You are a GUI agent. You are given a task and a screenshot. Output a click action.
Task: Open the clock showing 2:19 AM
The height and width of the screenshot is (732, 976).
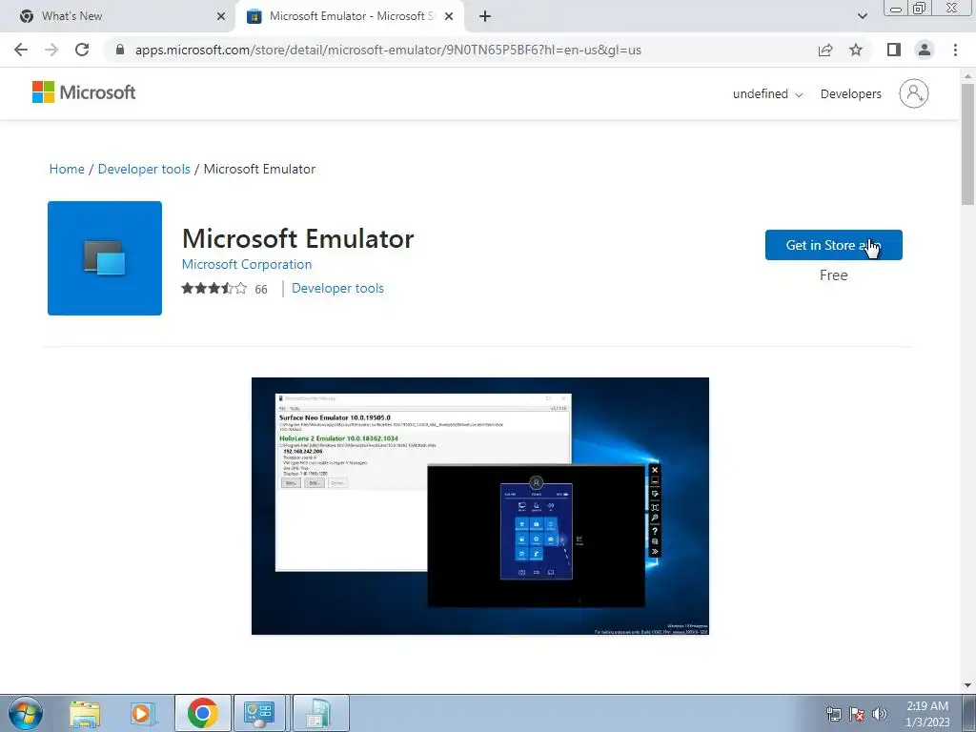point(927,714)
